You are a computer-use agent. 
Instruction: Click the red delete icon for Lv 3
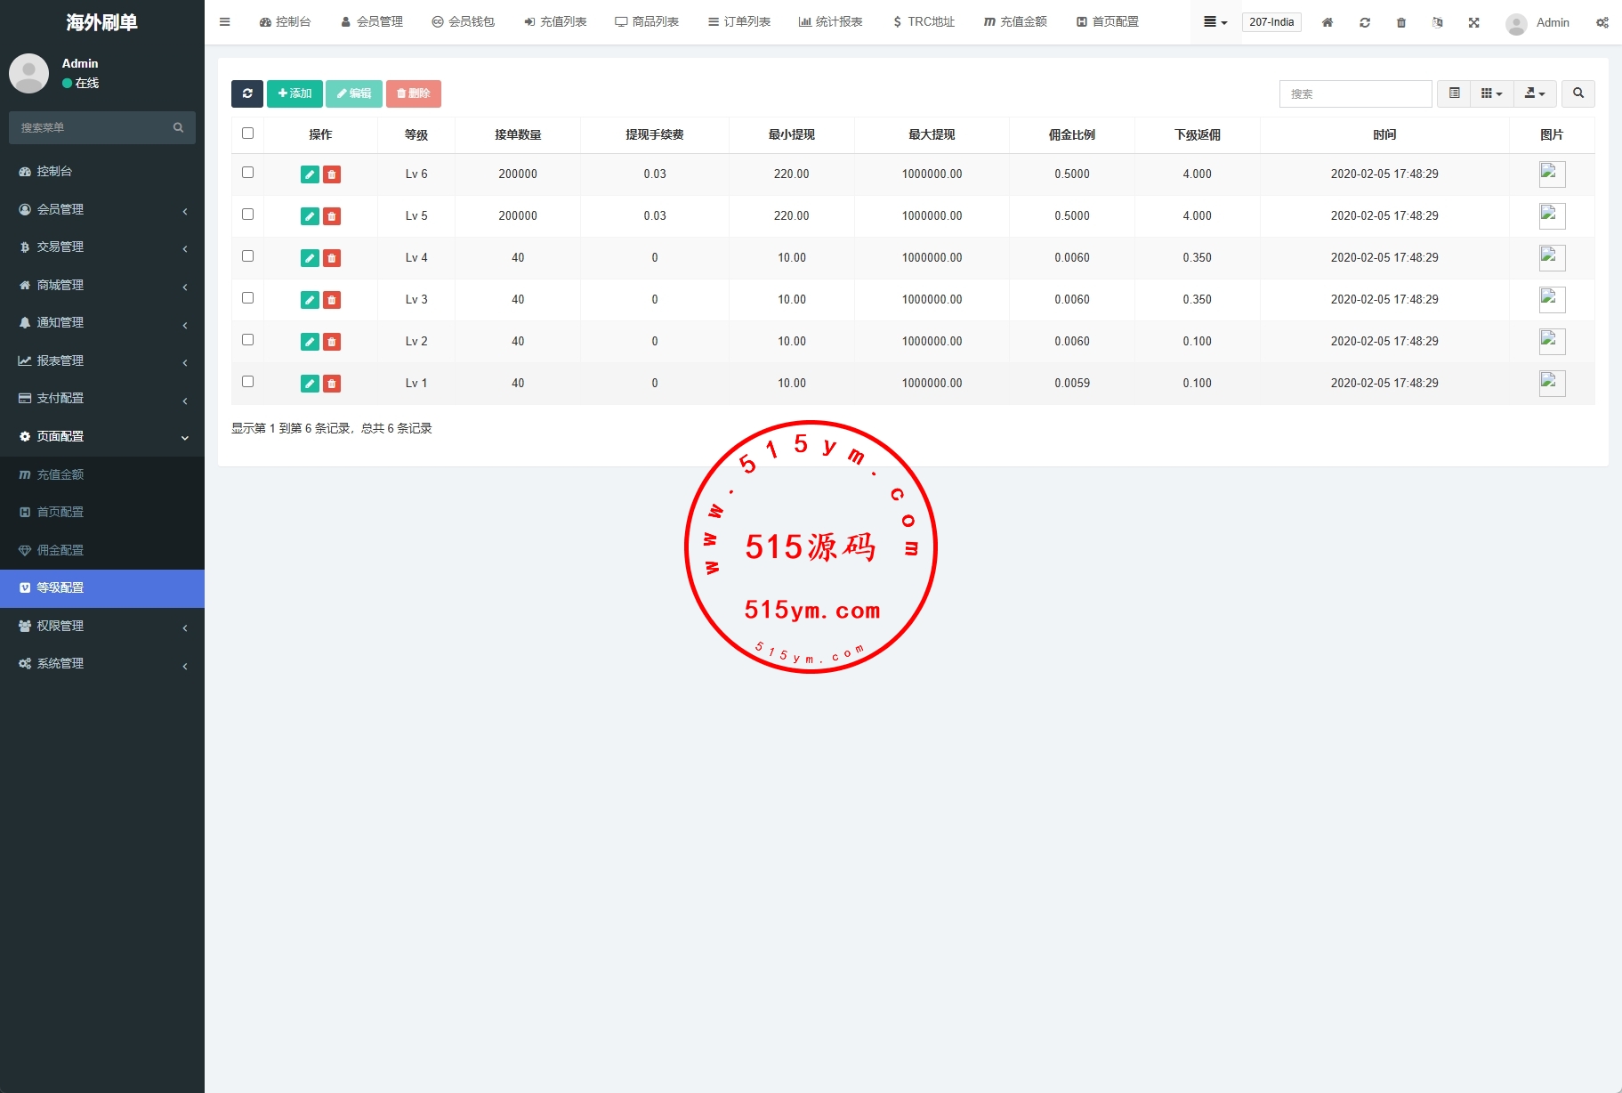coord(332,300)
